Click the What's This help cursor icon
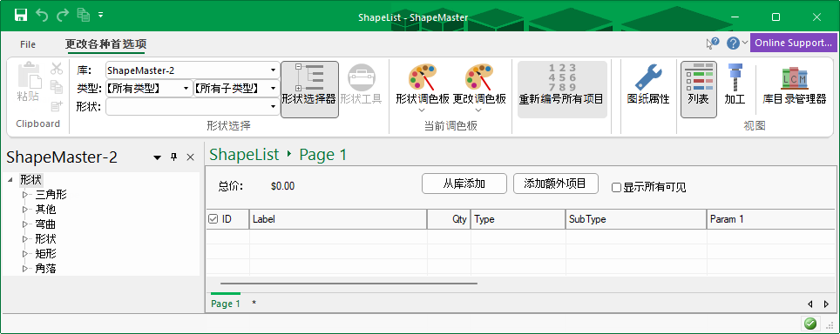 click(713, 43)
